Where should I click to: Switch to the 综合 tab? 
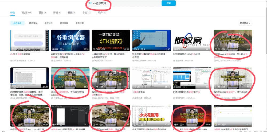tap(13, 13)
